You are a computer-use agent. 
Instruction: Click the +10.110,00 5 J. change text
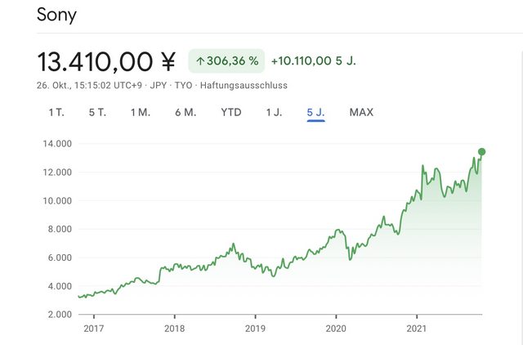pyautogui.click(x=314, y=61)
